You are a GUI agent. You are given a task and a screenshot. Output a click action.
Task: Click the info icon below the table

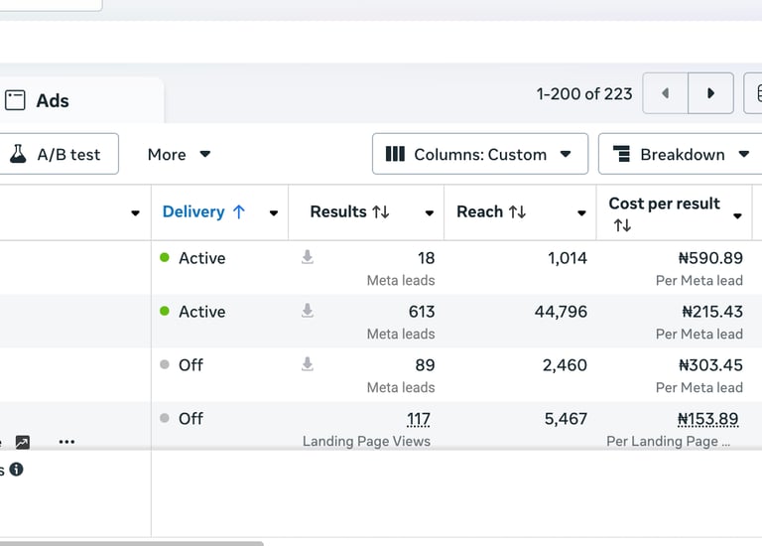tap(17, 470)
